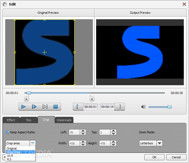Decrease the crop Width value
The image size is (189, 163).
tap(83, 145)
